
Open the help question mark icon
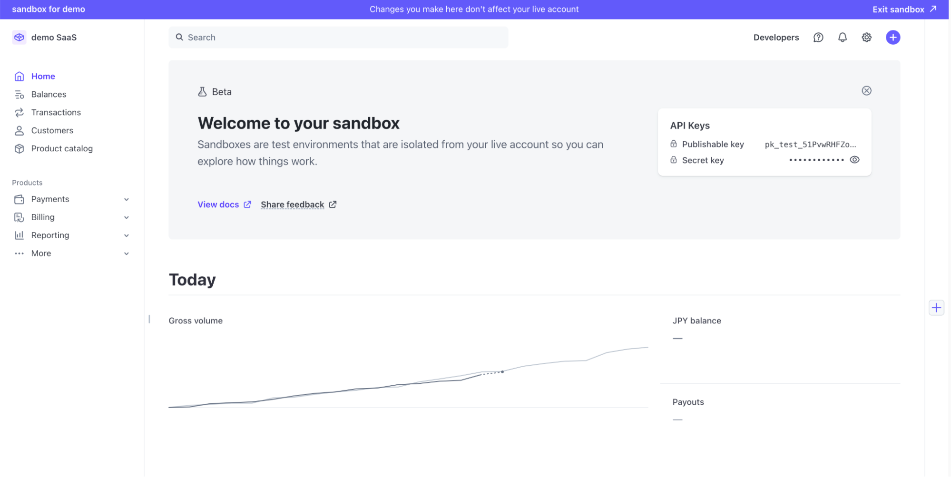coord(818,38)
